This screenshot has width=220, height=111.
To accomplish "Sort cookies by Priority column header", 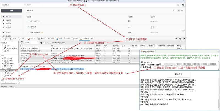I will [x=180, y=46].
